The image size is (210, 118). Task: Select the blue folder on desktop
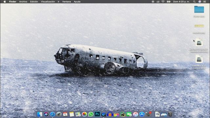click(199, 10)
